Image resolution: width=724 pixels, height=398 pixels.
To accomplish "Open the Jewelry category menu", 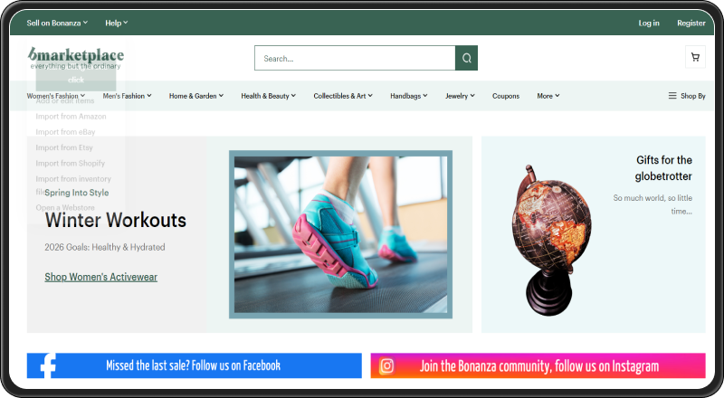I will pyautogui.click(x=460, y=96).
